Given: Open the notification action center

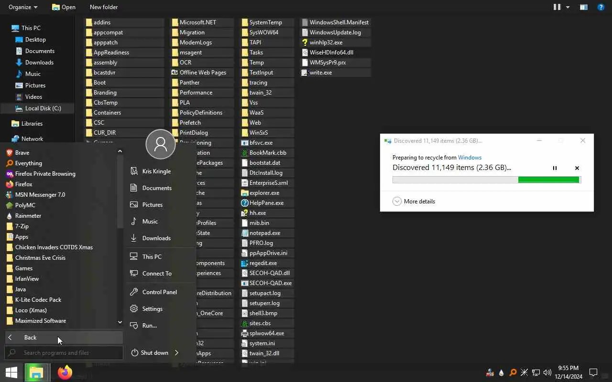Looking at the screenshot, I should point(593,372).
